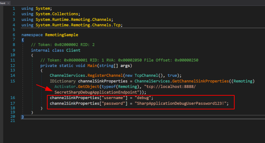The width and height of the screenshot is (265, 143).
Task: Click the highlighted opening brace on line 7
Action: pyautogui.click(x=22, y=40)
